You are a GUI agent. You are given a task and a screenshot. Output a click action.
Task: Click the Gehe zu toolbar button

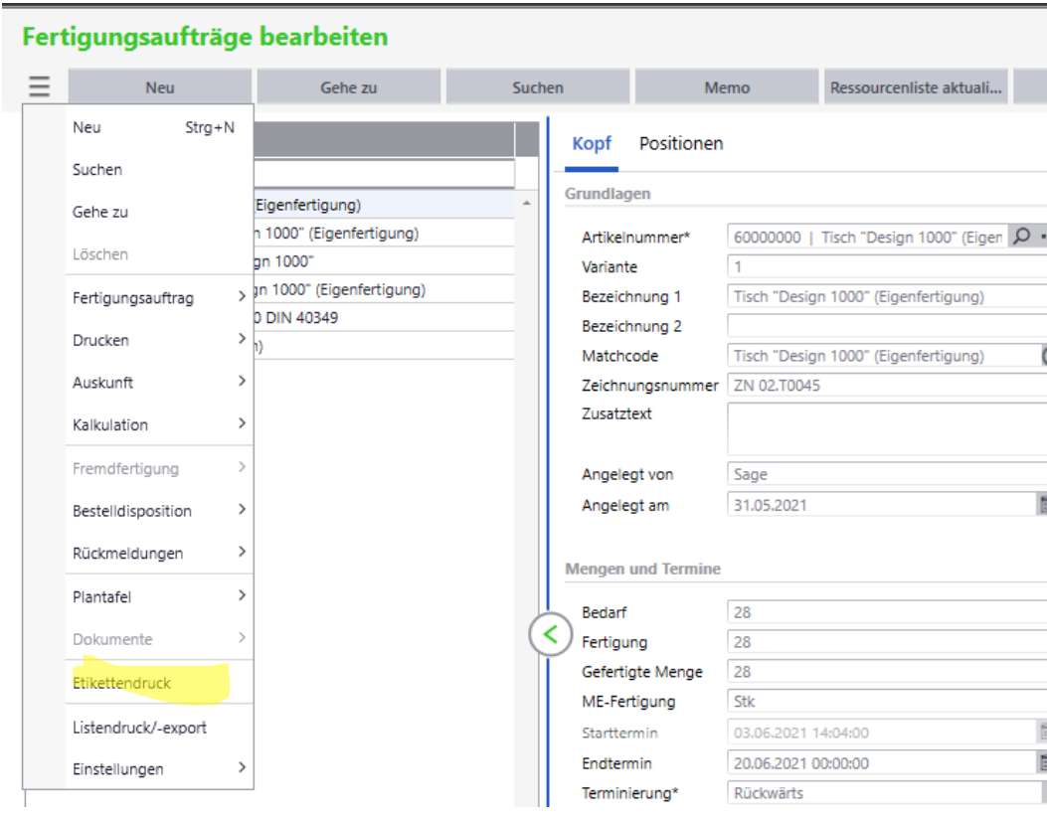tap(348, 87)
